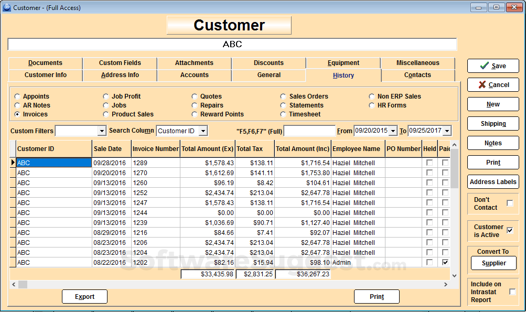Convert this customer to a Supplier

coord(493,263)
